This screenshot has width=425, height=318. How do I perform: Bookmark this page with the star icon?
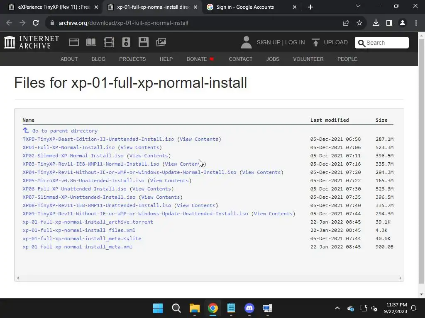[359, 23]
